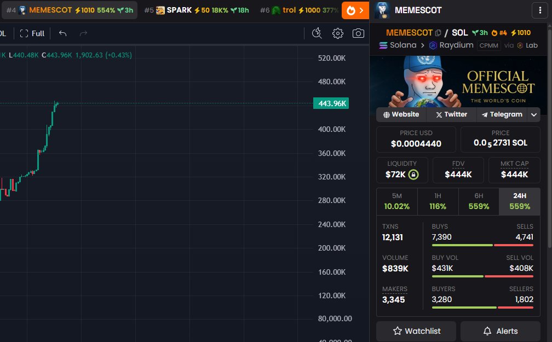Set price Alerts for MEMESCOT
This screenshot has width=552, height=342.
(501, 331)
